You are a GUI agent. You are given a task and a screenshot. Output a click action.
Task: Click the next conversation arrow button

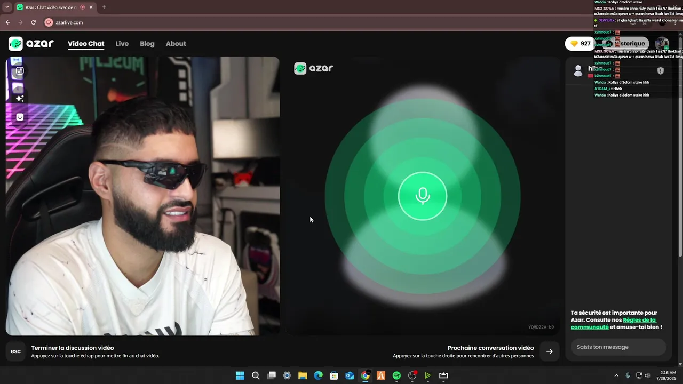coord(550,351)
